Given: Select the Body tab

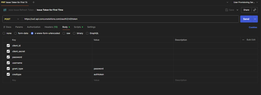Looking at the screenshot, I should [66, 27].
